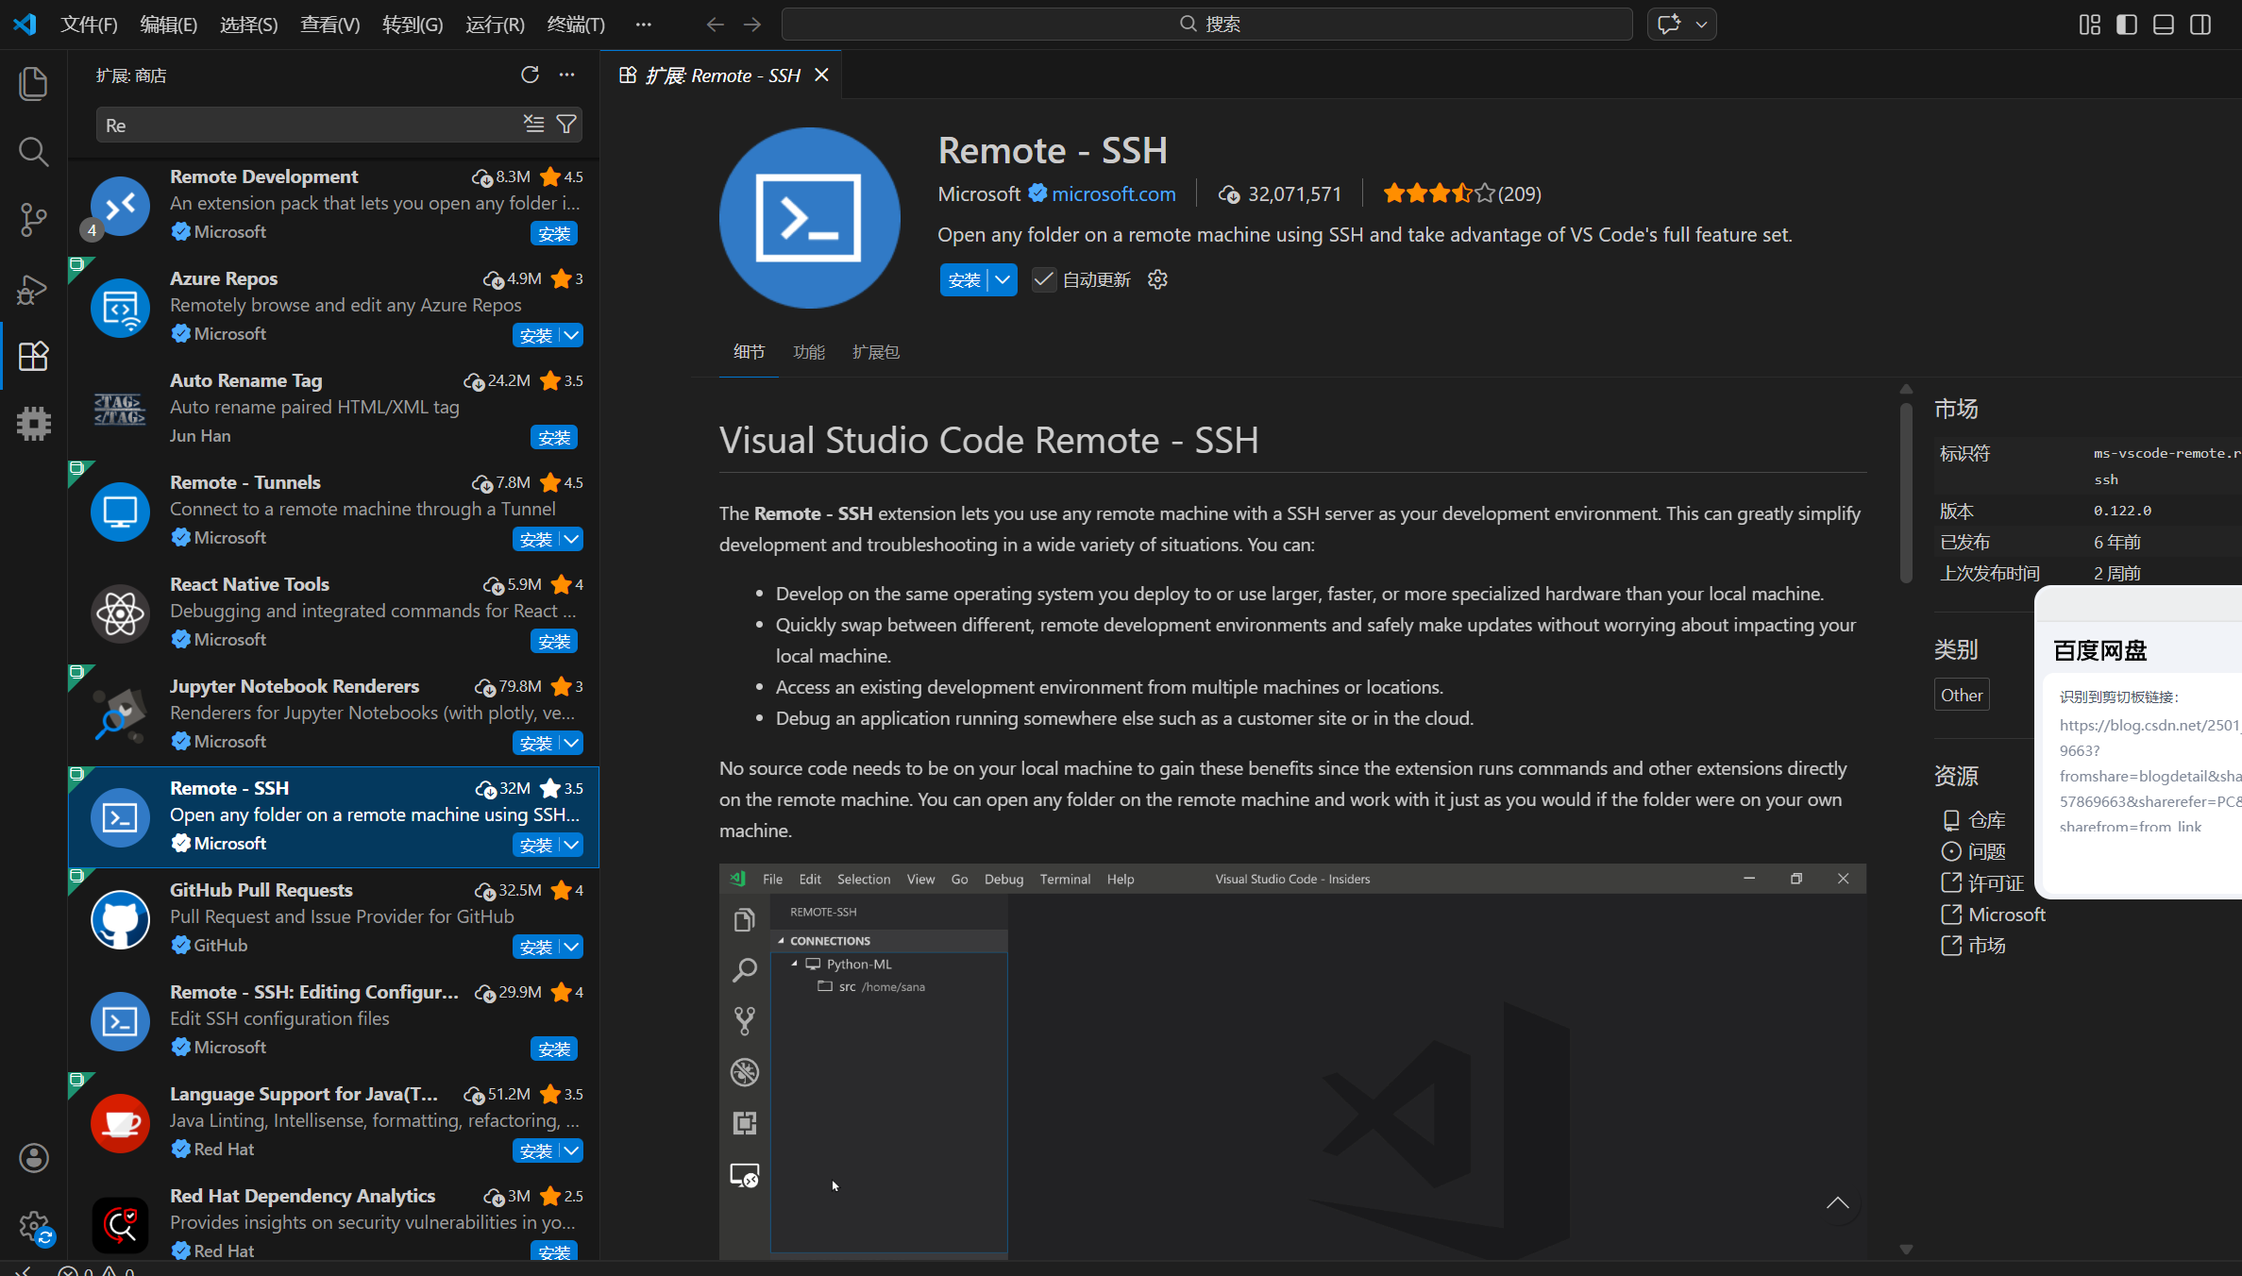Open additional menus via title bar ellipsis
Image resolution: width=2242 pixels, height=1276 pixels.
point(644,25)
